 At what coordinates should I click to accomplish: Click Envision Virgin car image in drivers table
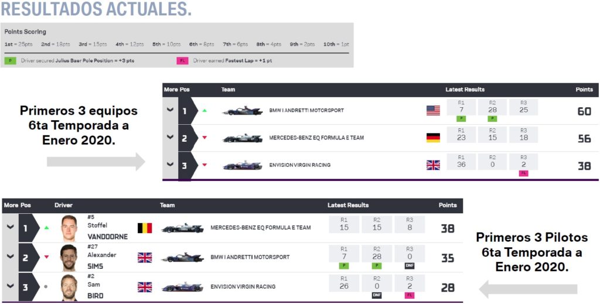click(x=183, y=287)
